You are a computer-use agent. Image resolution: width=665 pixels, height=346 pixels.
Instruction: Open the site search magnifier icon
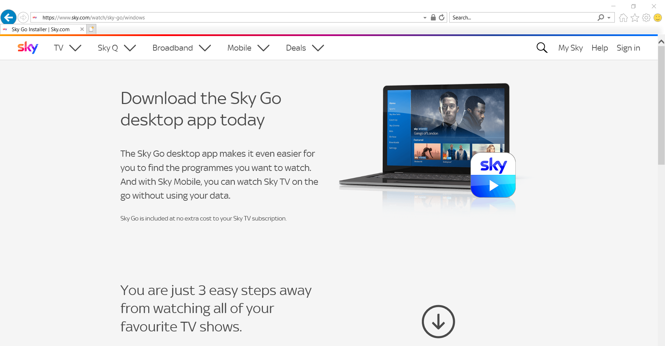pos(542,48)
